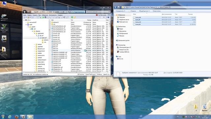The image size is (211, 119).
Task: Select Загрузки in Explorer favorites
Action: point(121,17)
